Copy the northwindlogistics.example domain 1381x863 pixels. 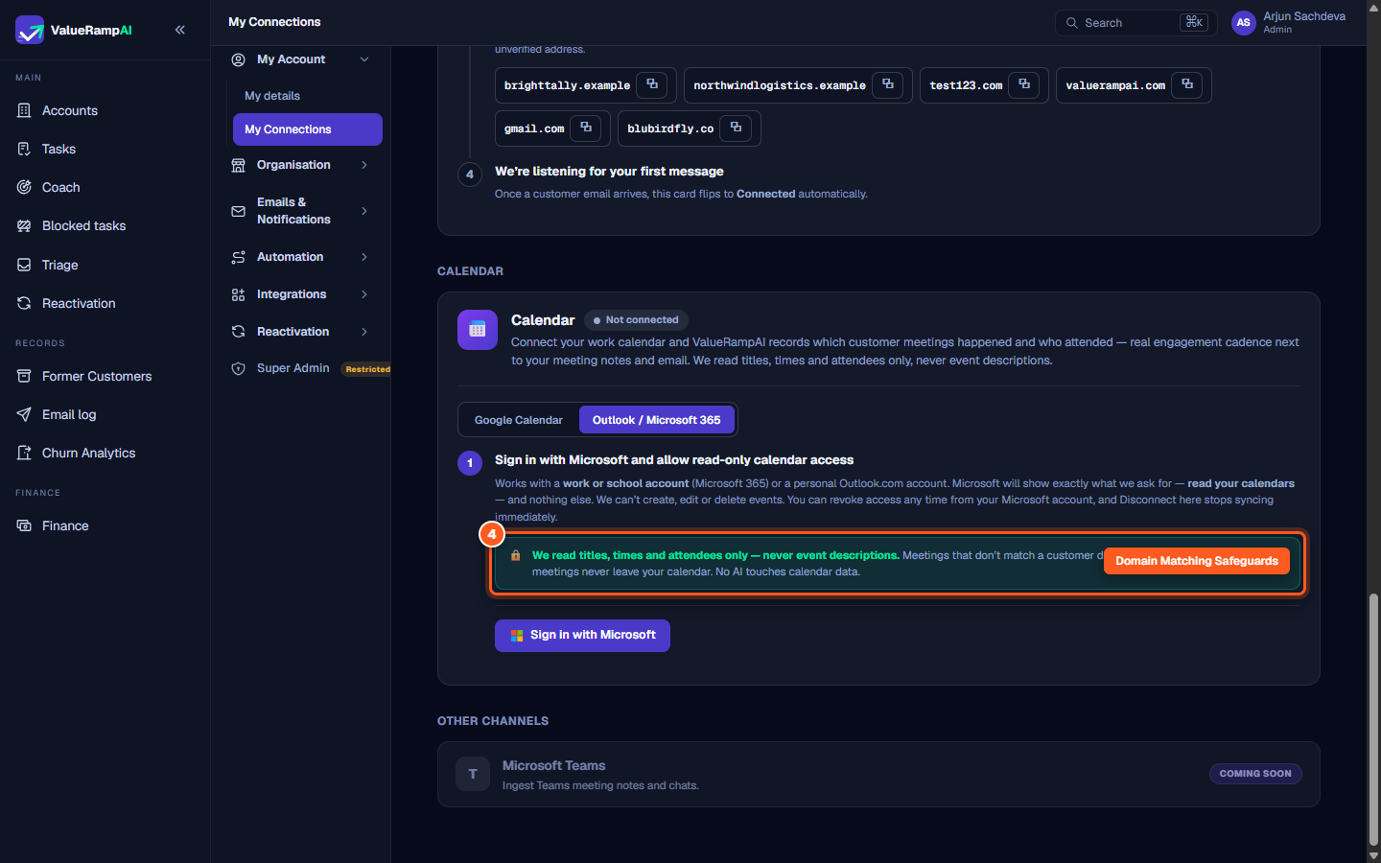click(x=888, y=84)
